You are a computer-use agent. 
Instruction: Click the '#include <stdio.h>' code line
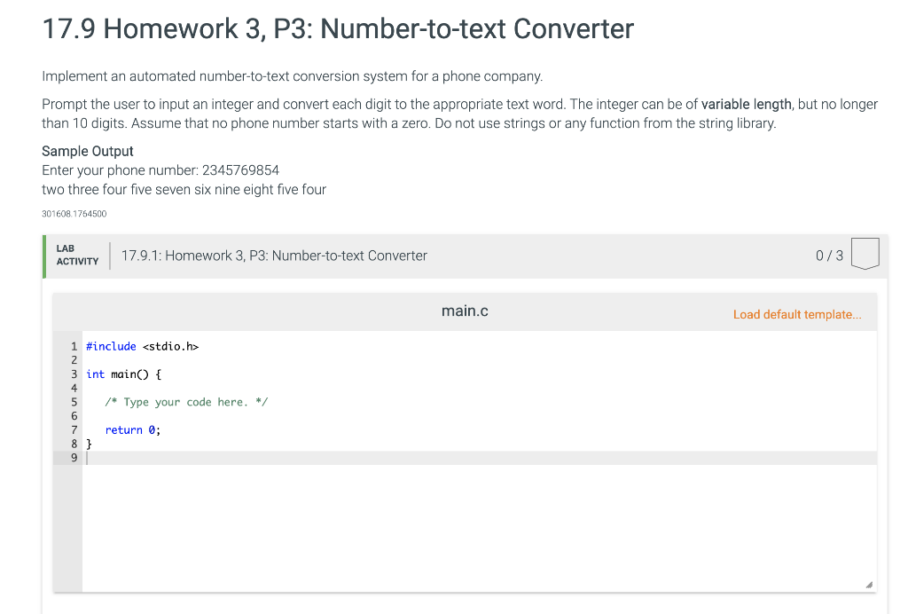[x=143, y=346]
